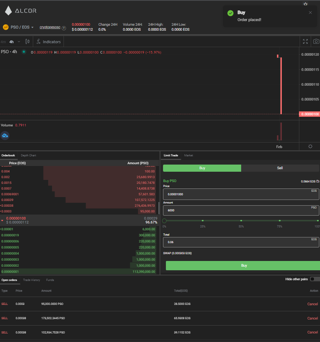The image size is (320, 342).
Task: Select the 0.002 sell order row
Action: tap(78, 177)
